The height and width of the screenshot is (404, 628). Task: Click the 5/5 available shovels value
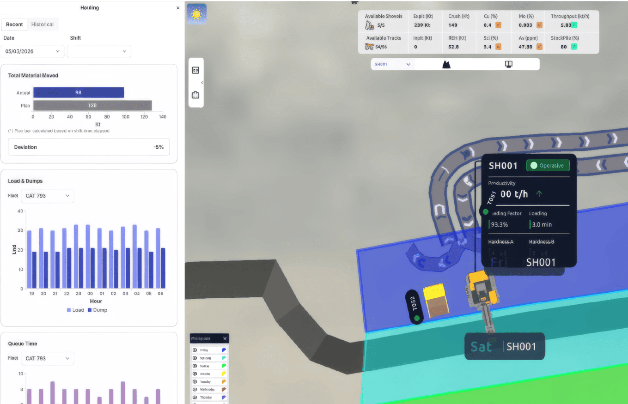point(381,25)
